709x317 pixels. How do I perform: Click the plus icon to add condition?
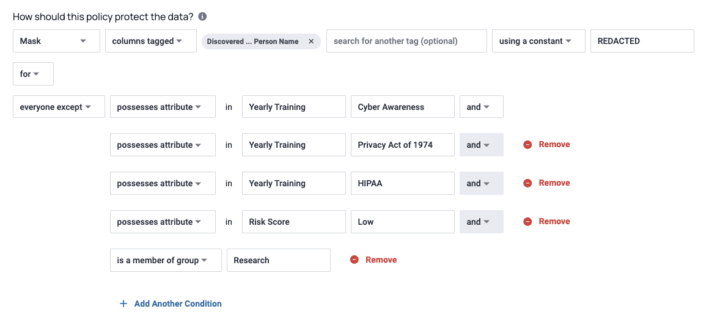point(123,304)
